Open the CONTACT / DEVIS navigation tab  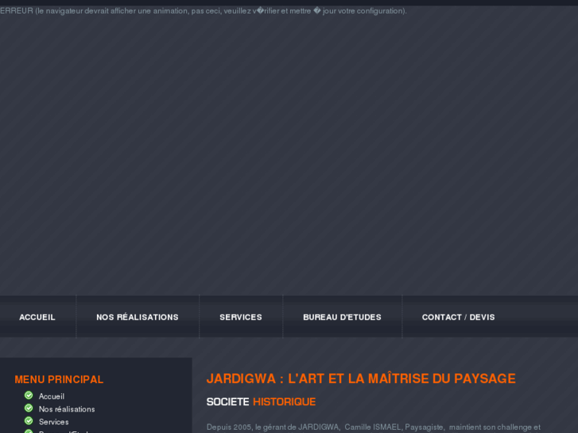458,317
